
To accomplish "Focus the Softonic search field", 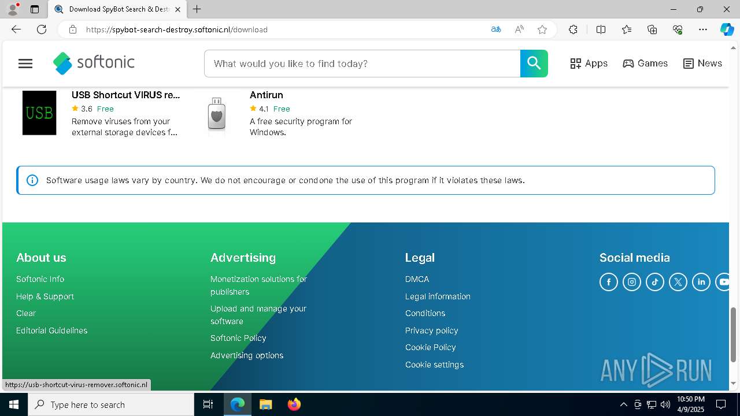I will (x=362, y=64).
